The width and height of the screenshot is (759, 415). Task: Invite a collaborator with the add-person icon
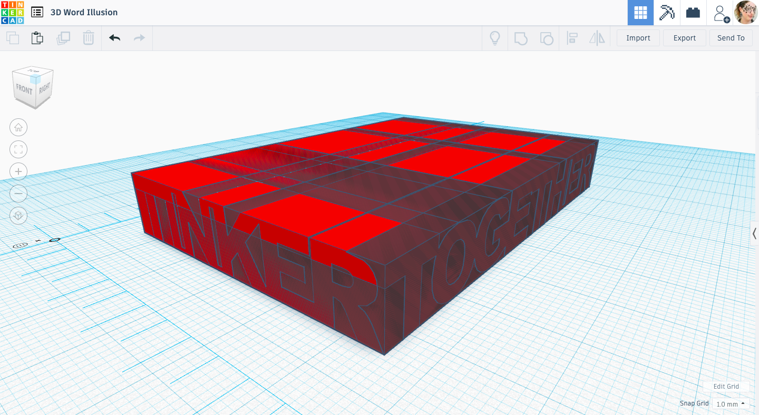721,13
